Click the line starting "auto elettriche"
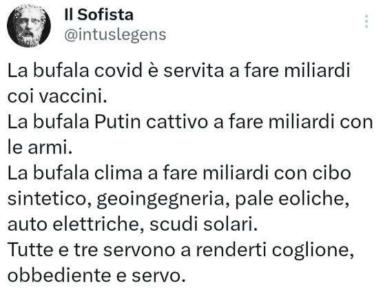This screenshot has width=383, height=301. tap(133, 225)
